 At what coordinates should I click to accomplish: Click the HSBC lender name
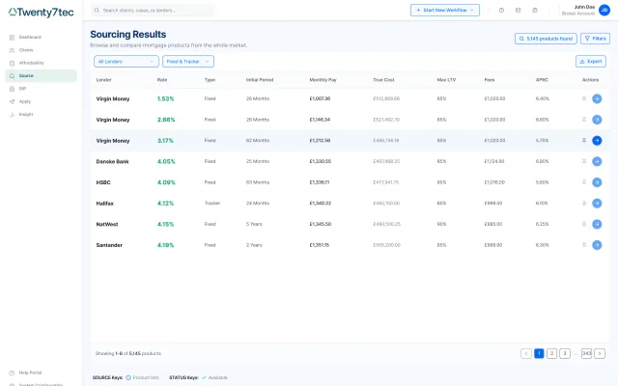pyautogui.click(x=103, y=182)
